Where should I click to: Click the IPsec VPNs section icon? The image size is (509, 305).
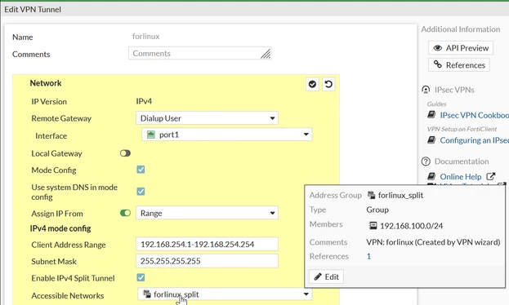point(426,90)
